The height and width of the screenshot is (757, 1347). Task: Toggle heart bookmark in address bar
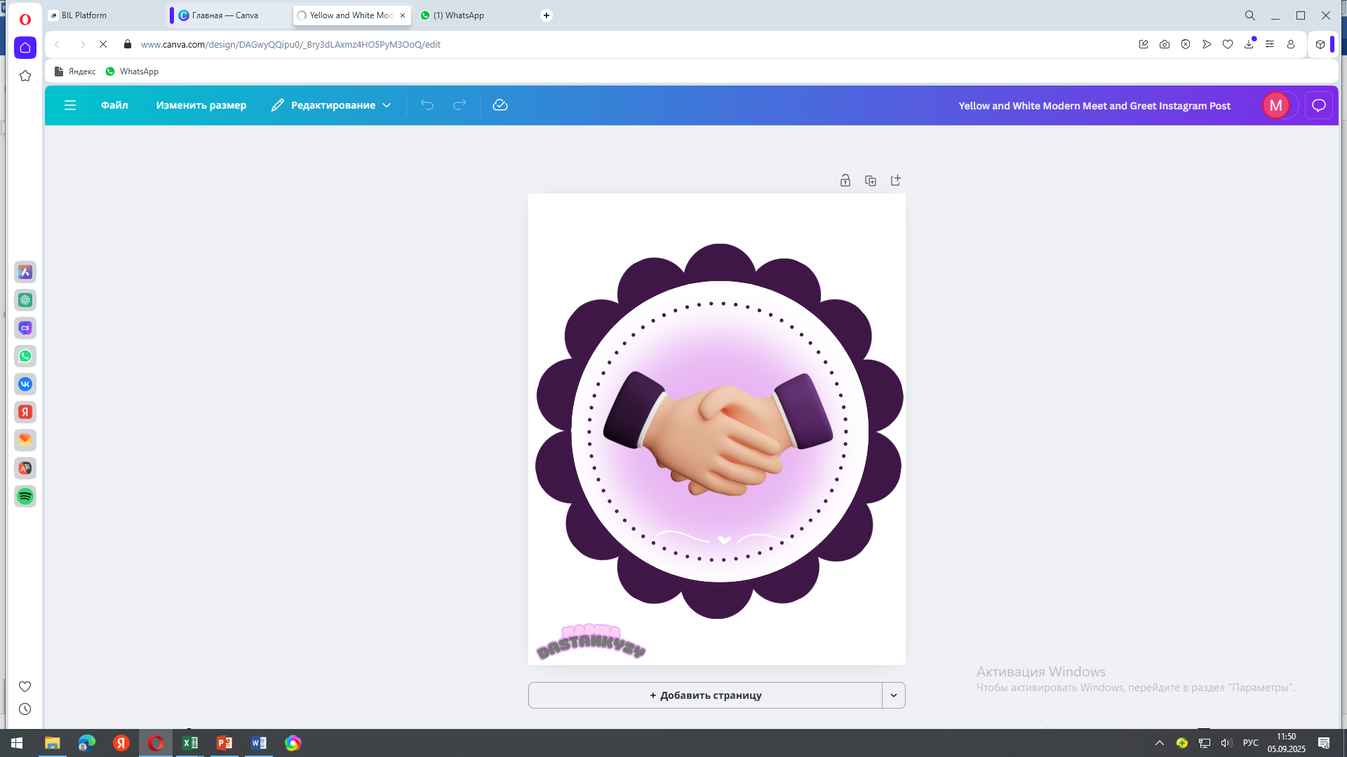1228,44
